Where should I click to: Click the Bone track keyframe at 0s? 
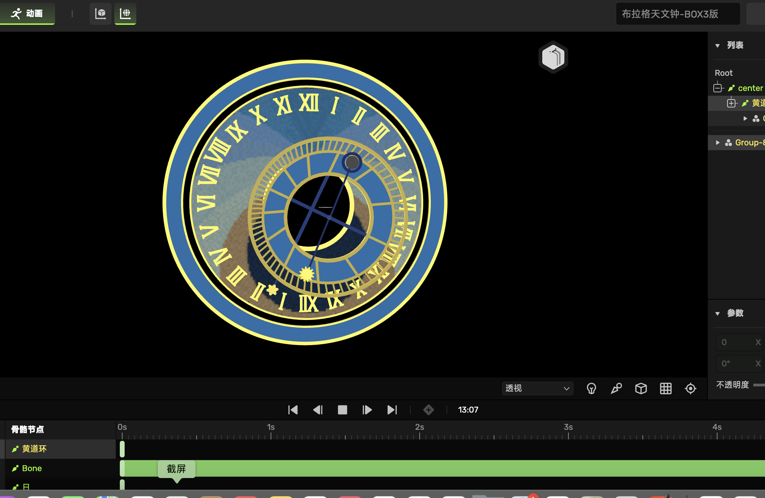click(122, 468)
